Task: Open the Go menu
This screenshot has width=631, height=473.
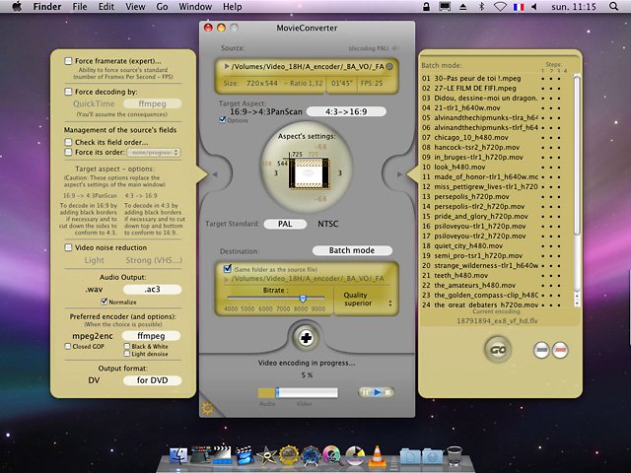Action: point(162,7)
